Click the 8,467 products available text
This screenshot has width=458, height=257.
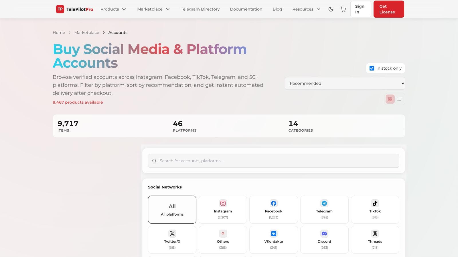click(x=78, y=102)
